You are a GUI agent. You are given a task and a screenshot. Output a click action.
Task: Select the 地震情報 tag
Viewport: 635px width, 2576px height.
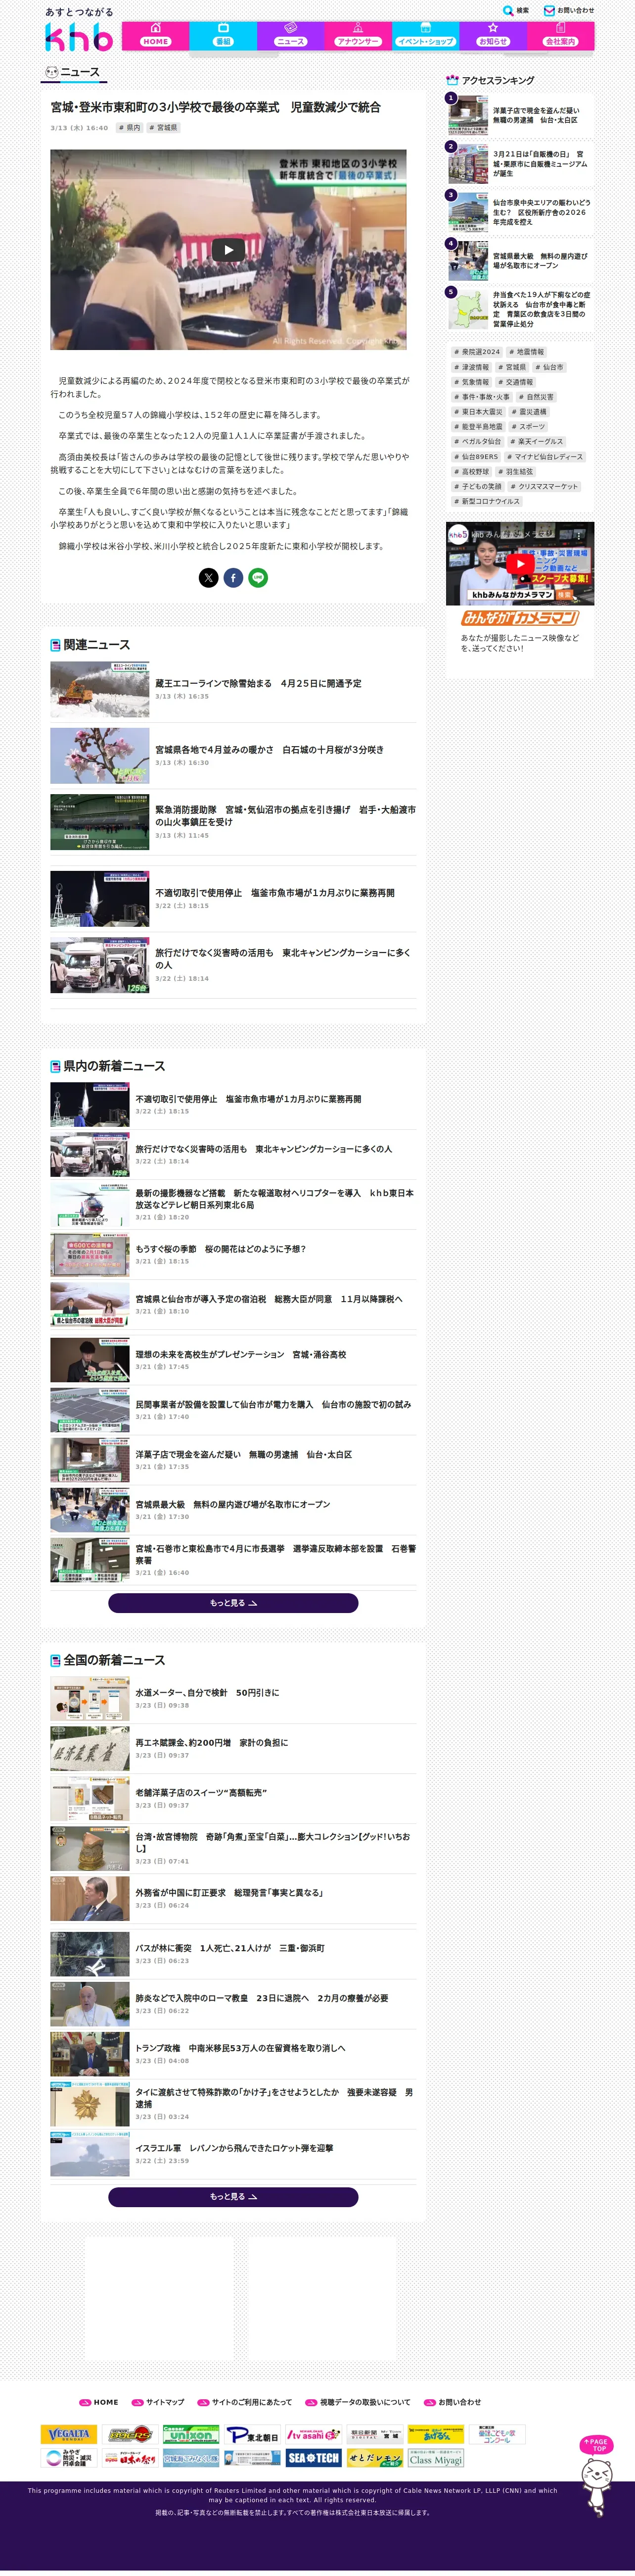[526, 352]
